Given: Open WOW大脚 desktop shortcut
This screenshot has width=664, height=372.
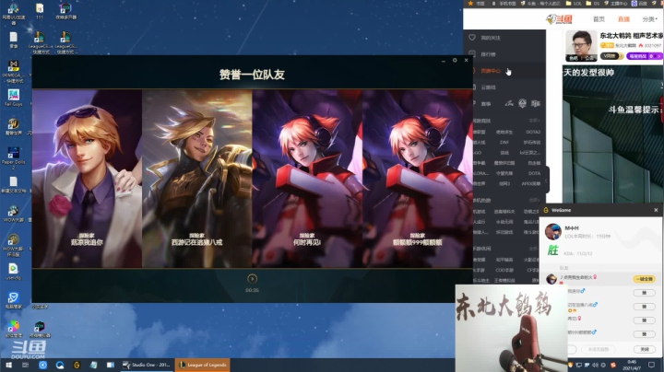Looking at the screenshot, I should coord(14,214).
